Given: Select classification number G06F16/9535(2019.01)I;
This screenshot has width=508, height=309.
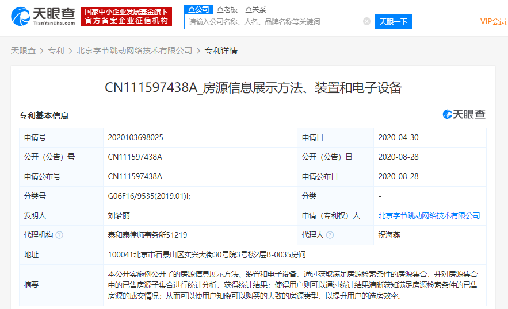Looking at the screenshot, I should coord(149,196).
